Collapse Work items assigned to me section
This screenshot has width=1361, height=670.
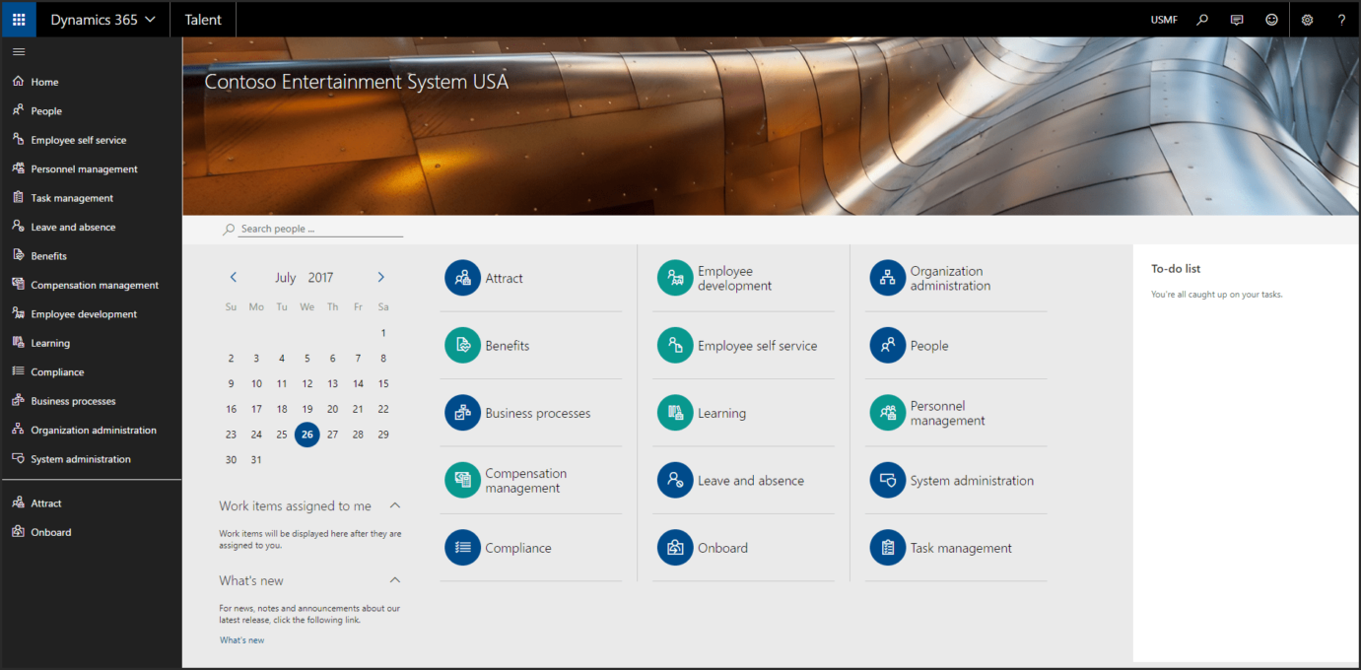[x=395, y=505]
